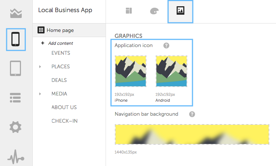Show help for Application icon
The height and width of the screenshot is (166, 276).
[166, 46]
